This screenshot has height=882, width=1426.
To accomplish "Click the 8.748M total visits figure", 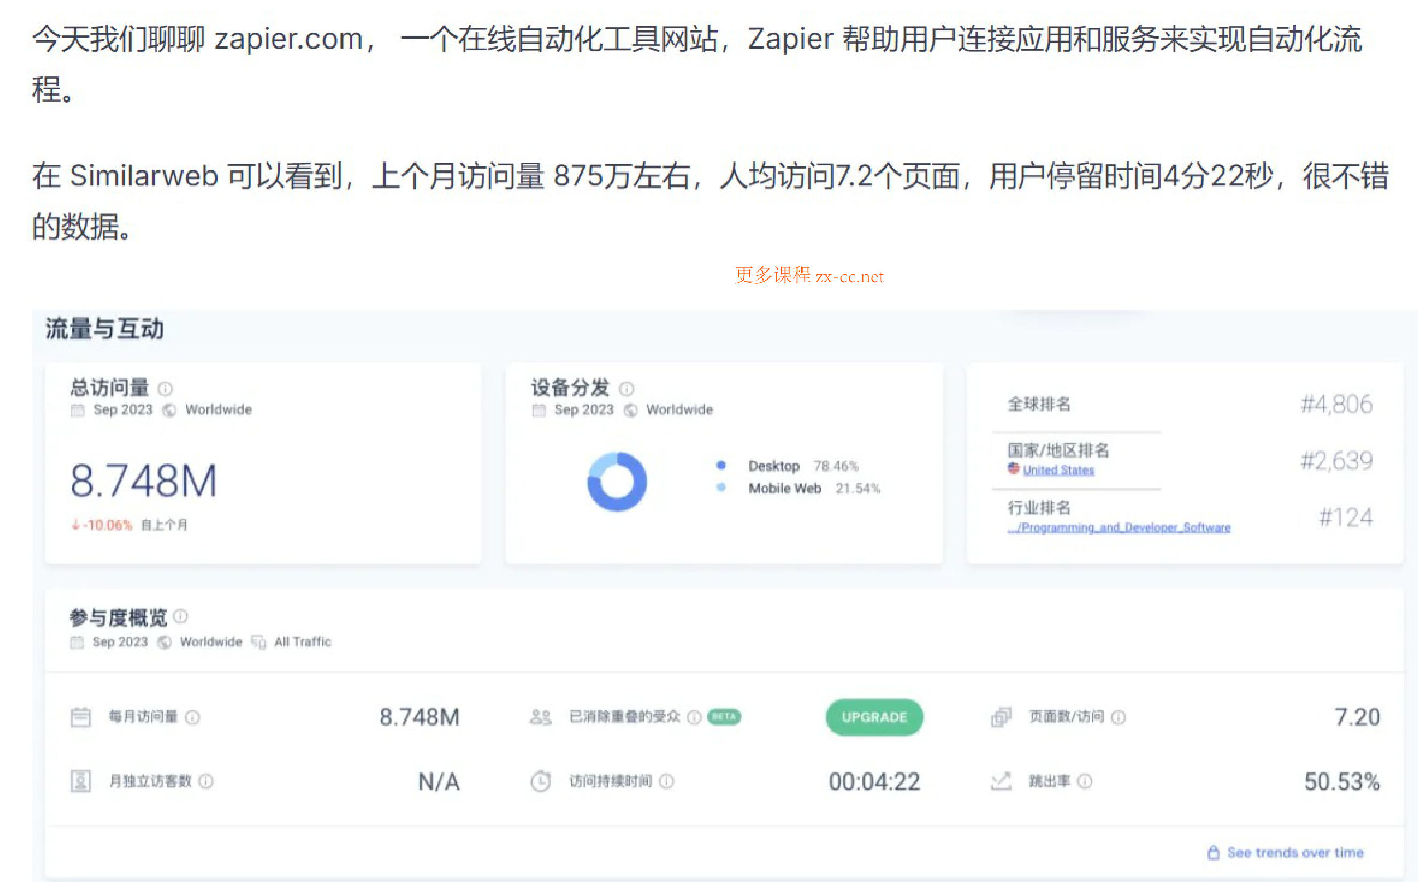I will point(143,481).
